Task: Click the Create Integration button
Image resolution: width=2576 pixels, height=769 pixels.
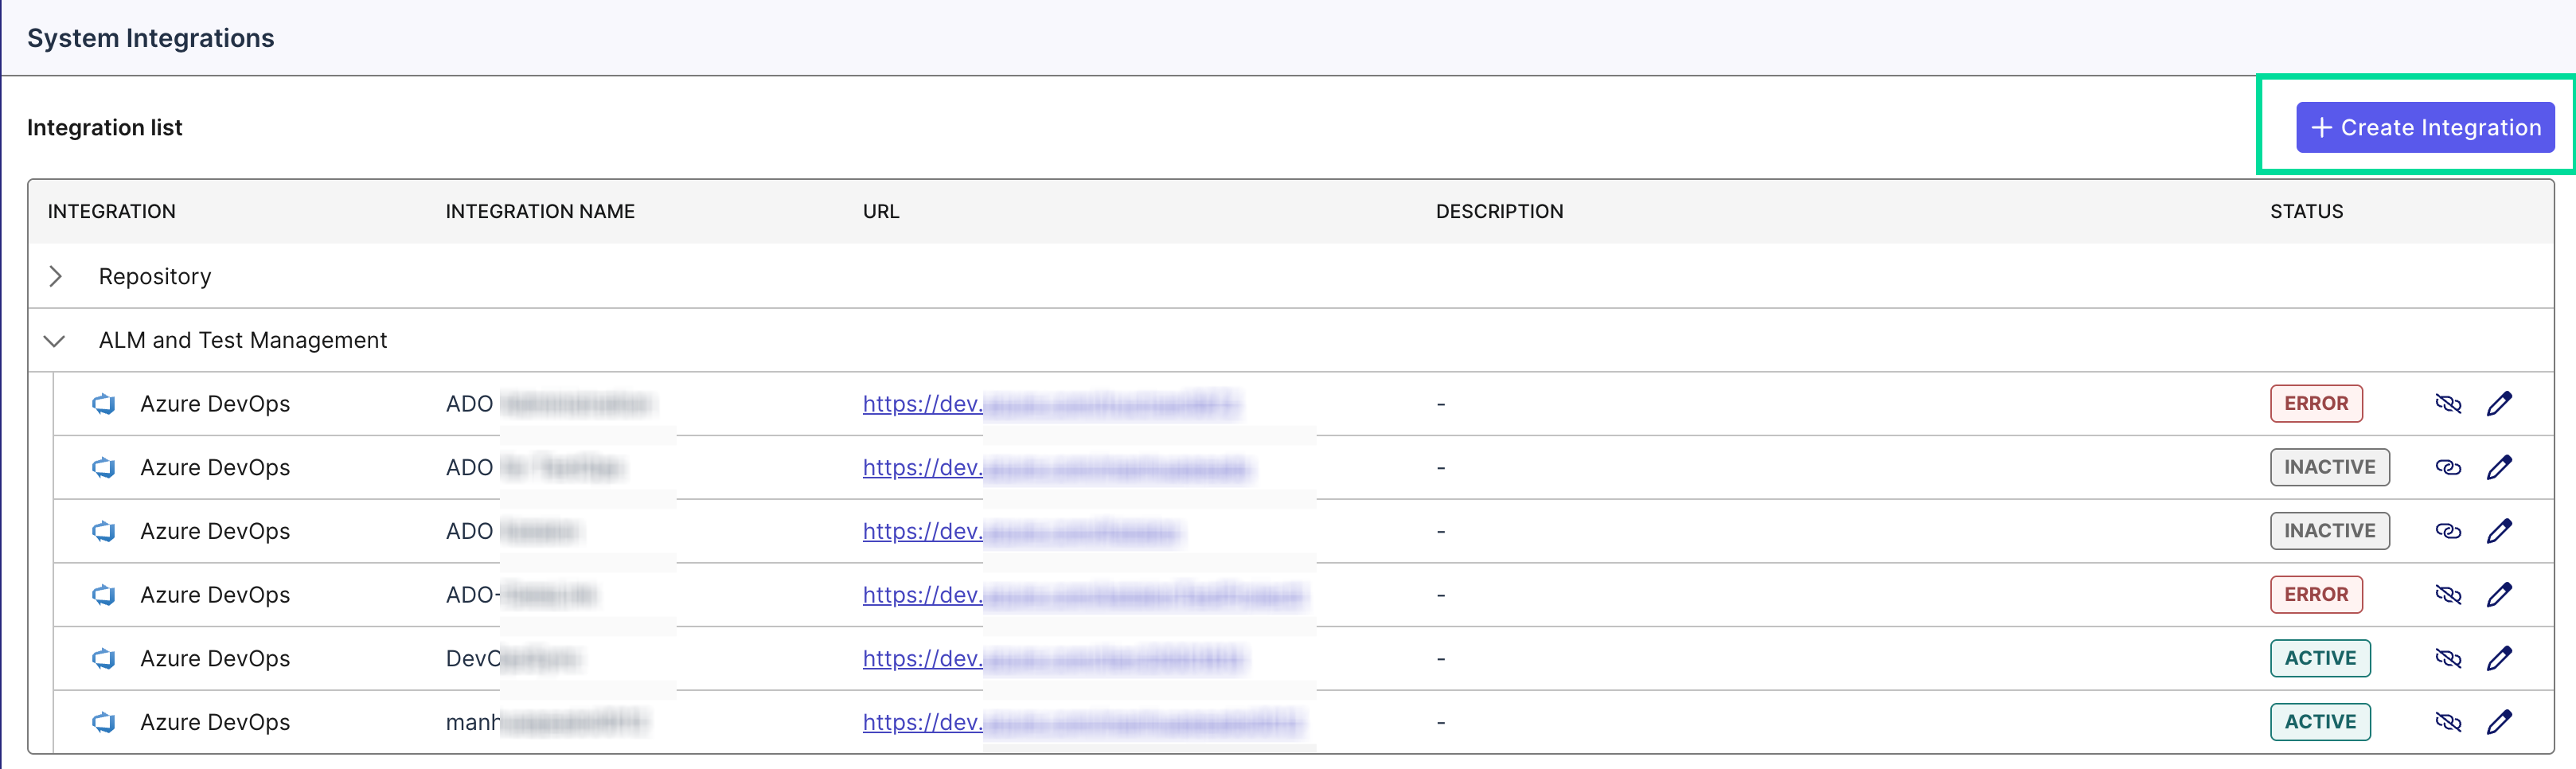Action: (2424, 127)
